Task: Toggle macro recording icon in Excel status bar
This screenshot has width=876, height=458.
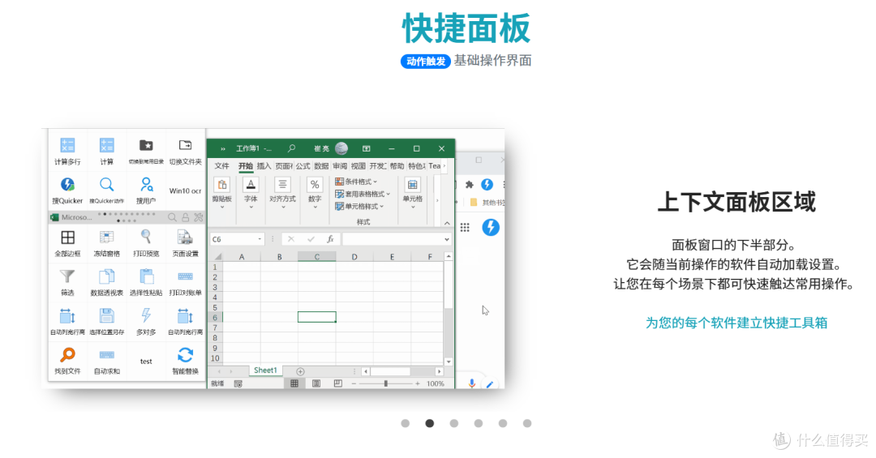Action: coord(238,383)
